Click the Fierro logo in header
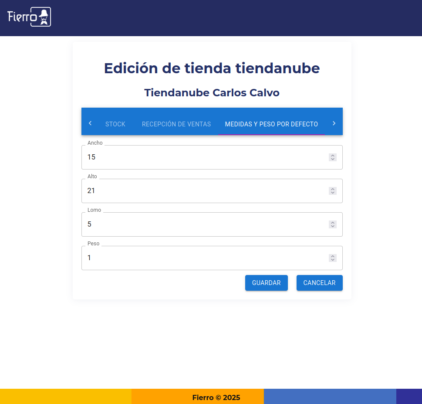This screenshot has width=422, height=404. [x=29, y=17]
